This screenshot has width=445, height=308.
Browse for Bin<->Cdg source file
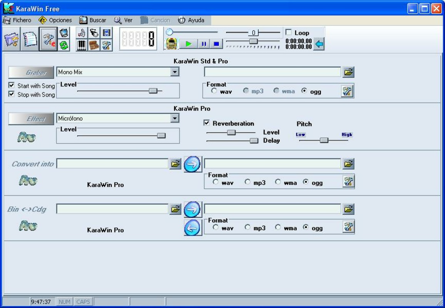click(x=175, y=209)
